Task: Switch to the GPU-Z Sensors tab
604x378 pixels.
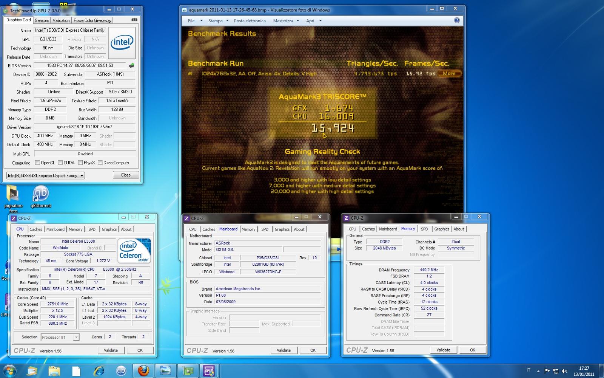Action: [42, 20]
